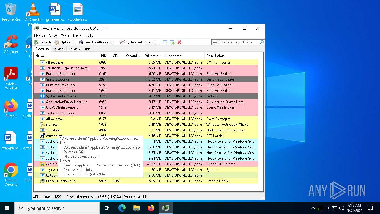The image size is (380, 214).
Task: Click the Search Processes input field
Action: [235, 42]
